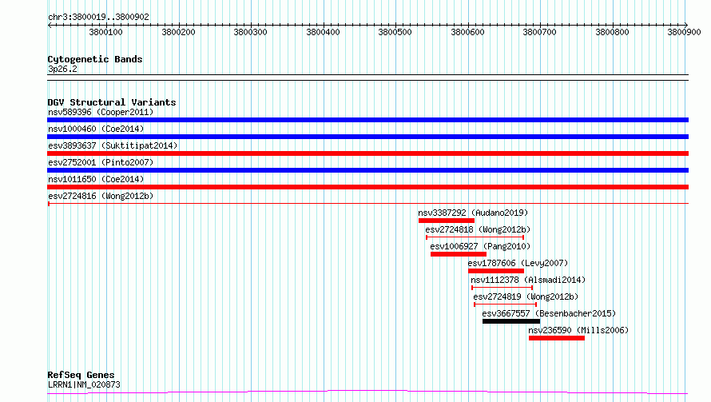Open the esv2724816 (Wong2012b) label
This screenshot has width=711, height=402.
click(101, 196)
